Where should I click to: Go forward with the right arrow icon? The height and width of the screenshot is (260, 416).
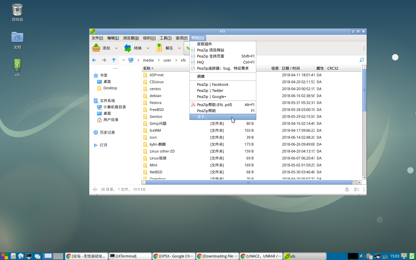click(x=104, y=60)
